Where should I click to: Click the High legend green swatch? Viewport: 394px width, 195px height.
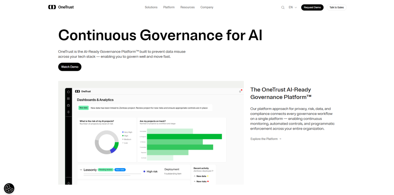coord(123,136)
